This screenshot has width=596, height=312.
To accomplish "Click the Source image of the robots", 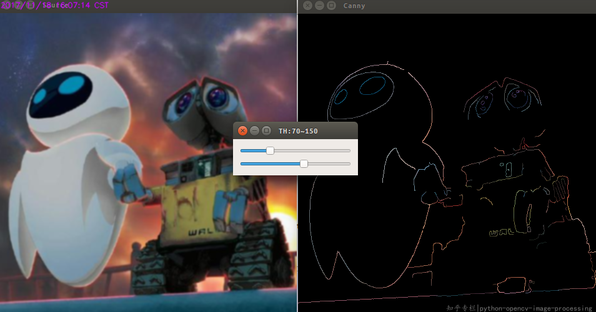I will pos(148,162).
